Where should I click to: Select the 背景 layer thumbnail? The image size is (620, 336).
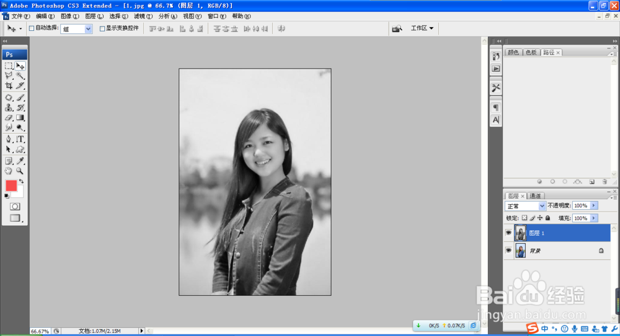click(520, 251)
